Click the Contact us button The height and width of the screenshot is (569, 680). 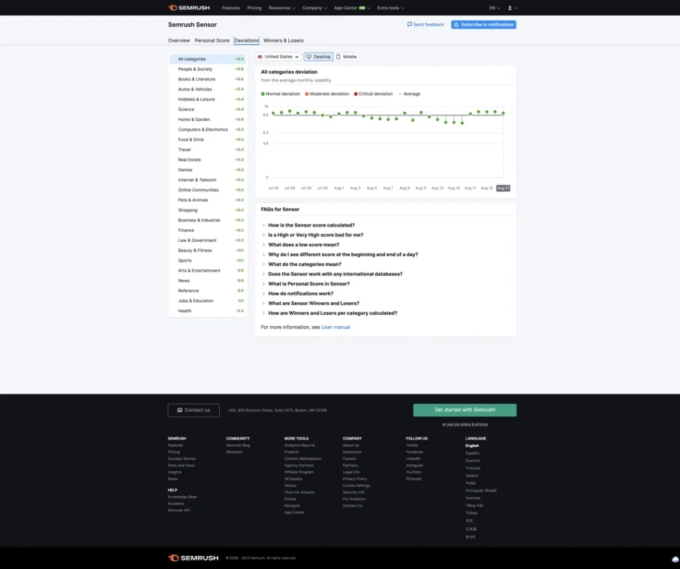point(193,410)
